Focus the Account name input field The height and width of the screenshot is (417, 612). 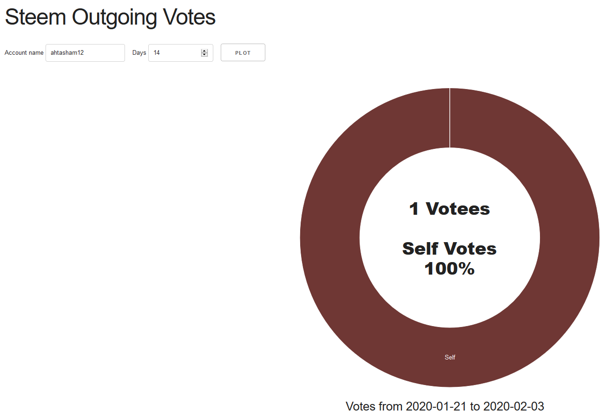(85, 53)
